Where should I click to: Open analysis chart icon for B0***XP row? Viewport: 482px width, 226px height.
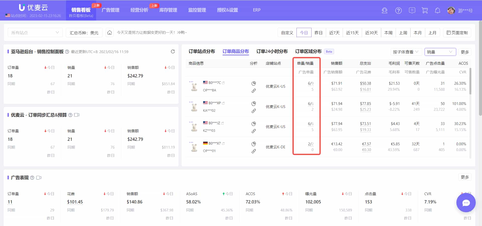pyautogui.click(x=254, y=103)
